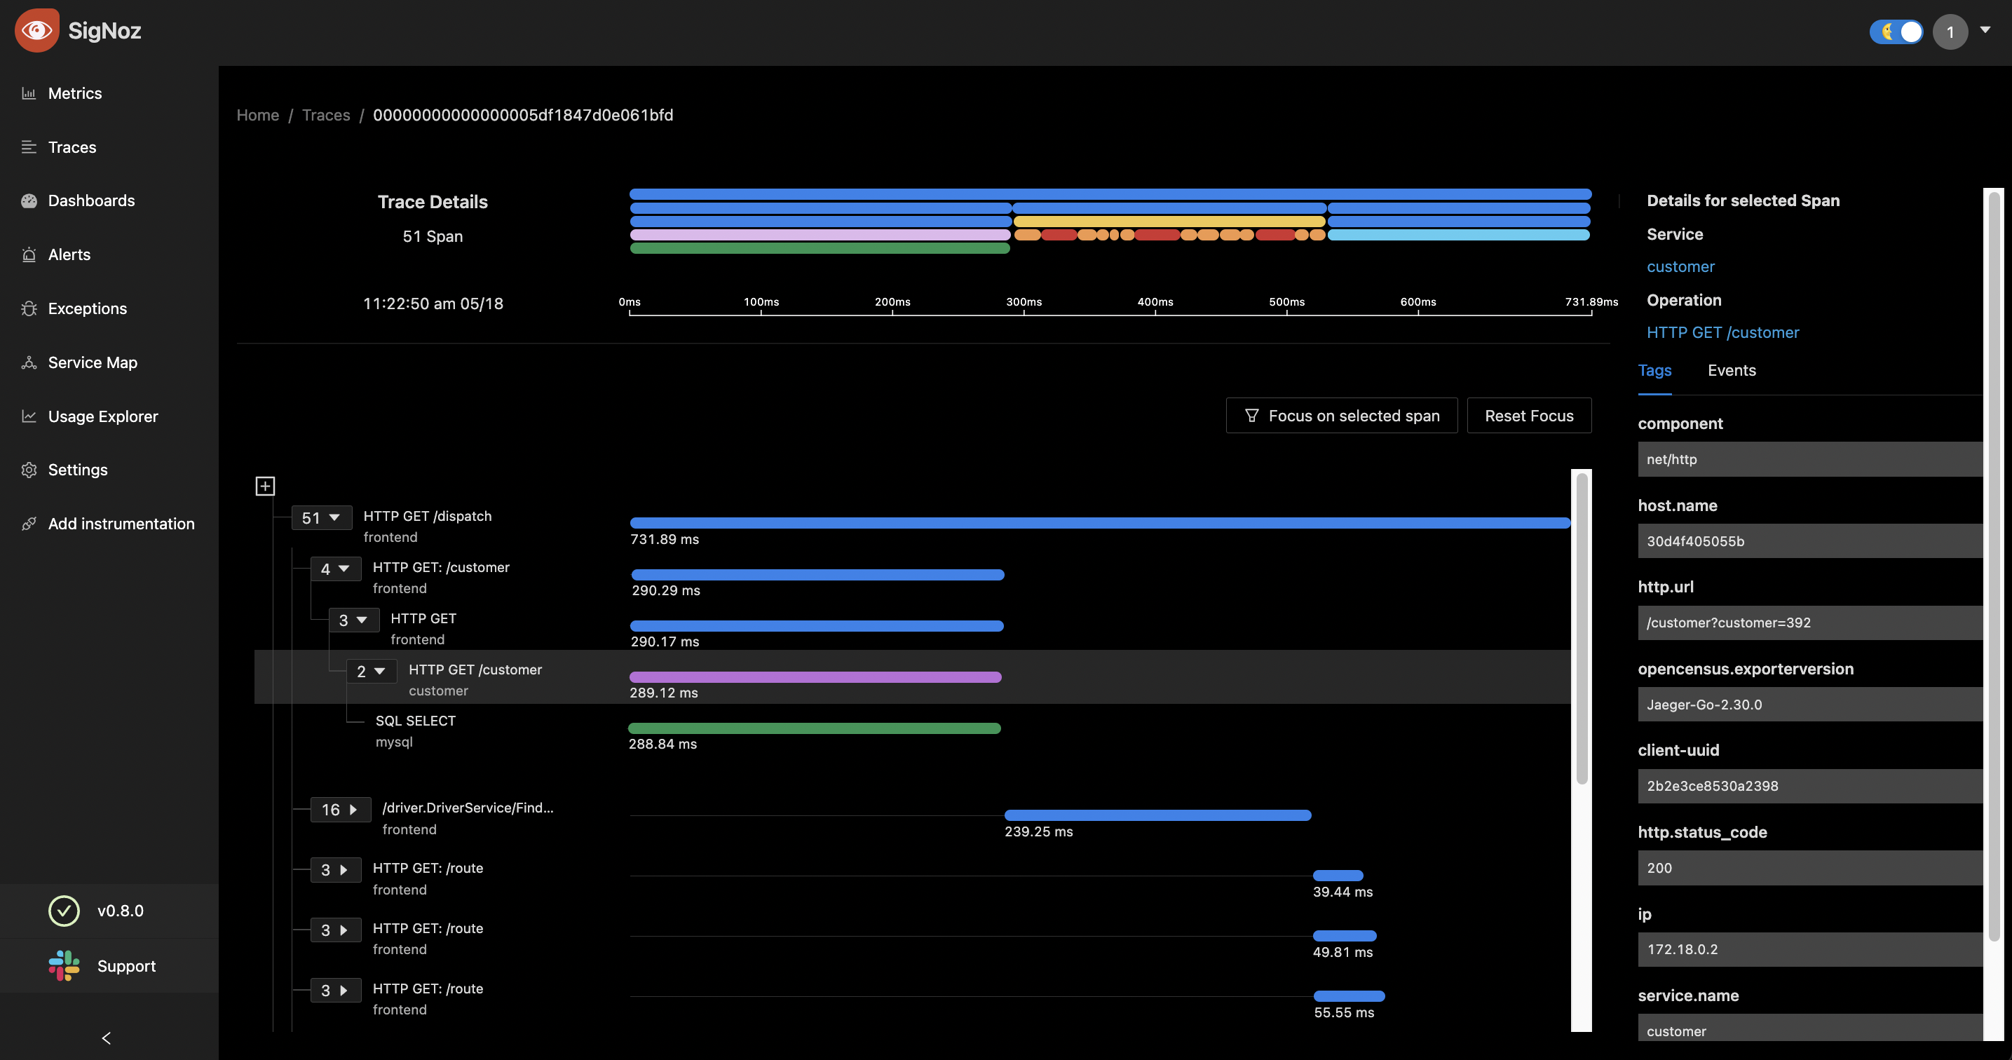Switch to the Events tab
The width and height of the screenshot is (2012, 1060).
pyautogui.click(x=1731, y=371)
